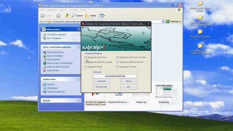
Task: Open the Datei menu
Action: [42, 10]
